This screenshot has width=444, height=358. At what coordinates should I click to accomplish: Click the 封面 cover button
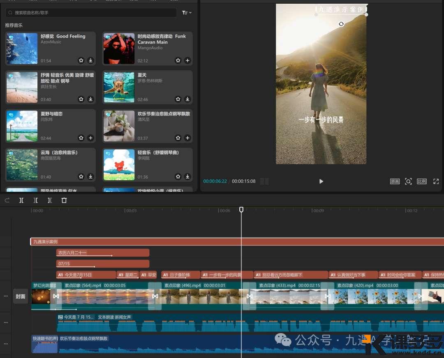[x=21, y=296]
